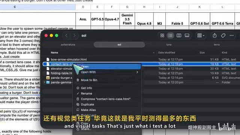Minimize Finder with the yellow button
The height and width of the screenshot is (135, 240).
pyautogui.click(x=51, y=36)
